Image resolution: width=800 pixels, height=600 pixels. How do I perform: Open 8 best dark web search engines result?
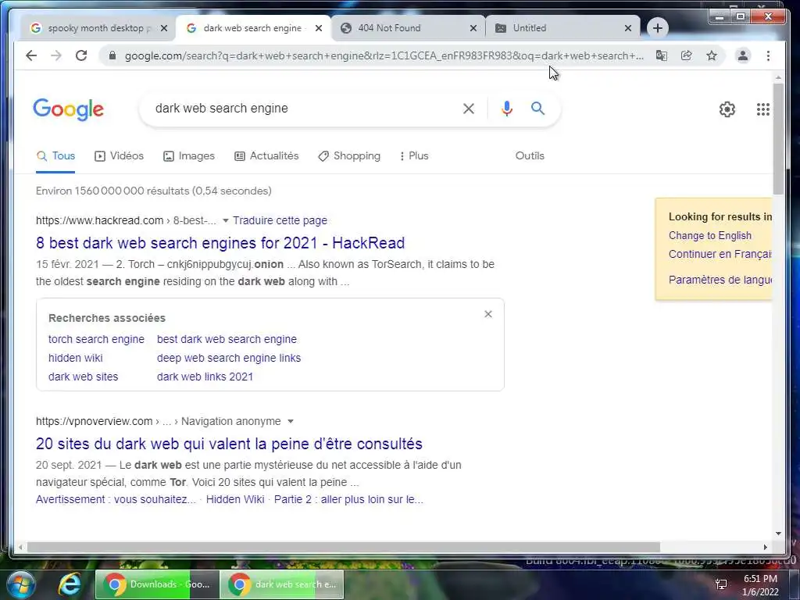220,243
